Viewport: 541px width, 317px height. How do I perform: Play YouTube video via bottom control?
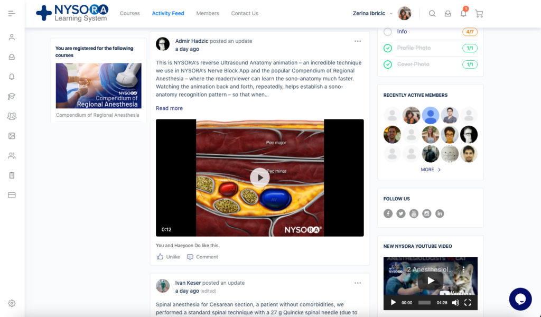pos(393,303)
